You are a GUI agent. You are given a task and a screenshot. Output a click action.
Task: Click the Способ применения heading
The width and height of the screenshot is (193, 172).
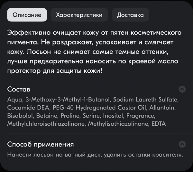click(41, 144)
